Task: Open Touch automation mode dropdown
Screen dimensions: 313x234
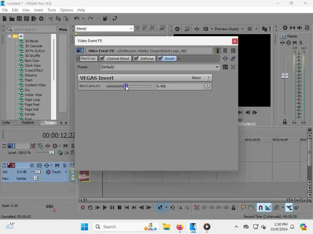Action: tap(66, 172)
